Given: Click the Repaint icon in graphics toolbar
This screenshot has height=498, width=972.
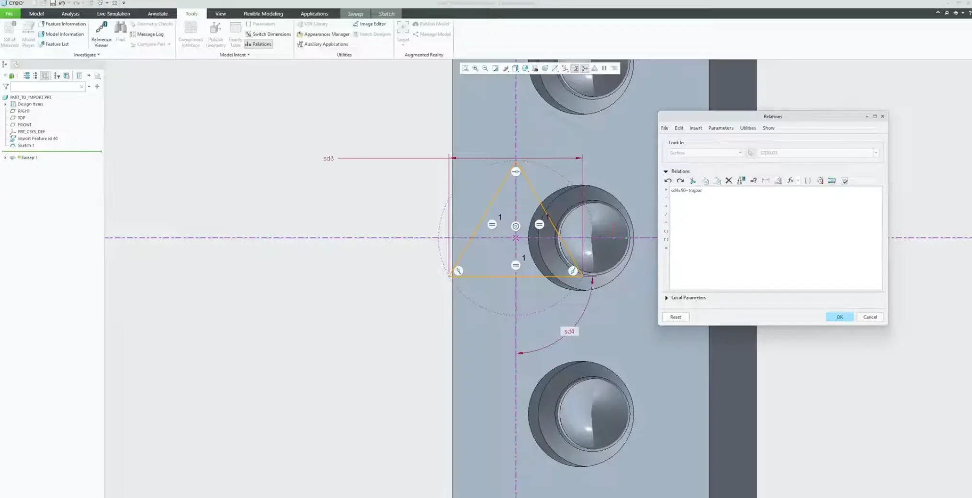Looking at the screenshot, I should click(495, 68).
